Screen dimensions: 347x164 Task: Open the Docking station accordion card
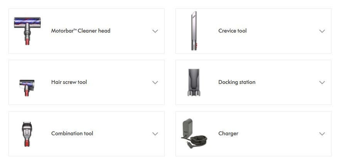tap(253, 82)
